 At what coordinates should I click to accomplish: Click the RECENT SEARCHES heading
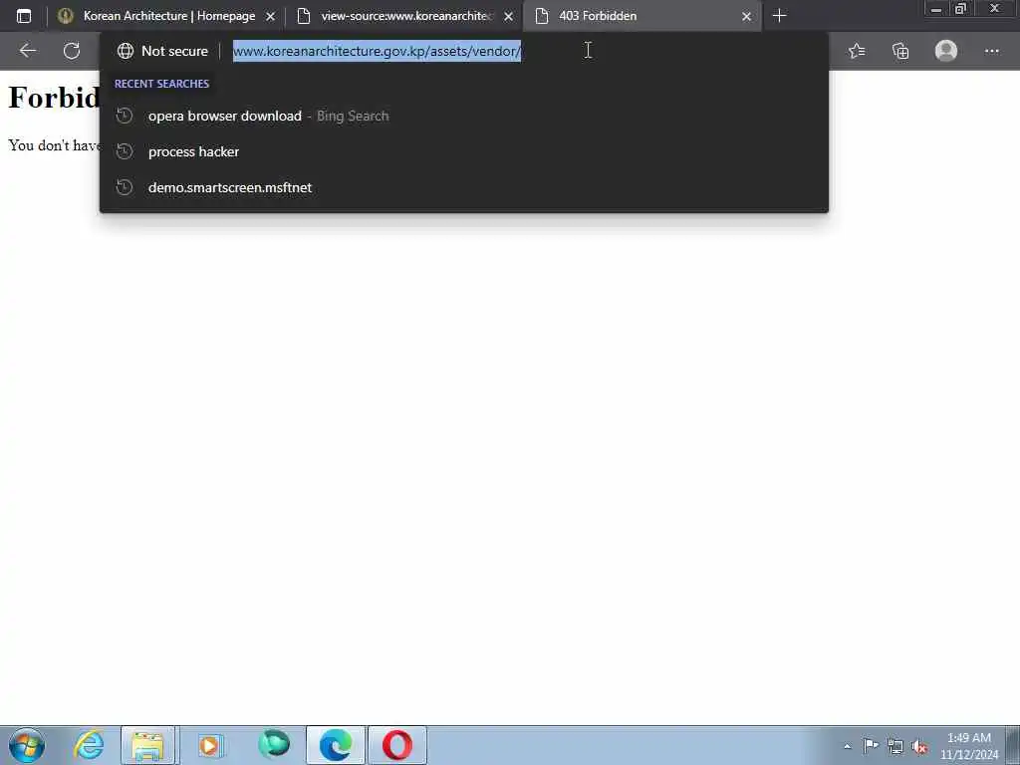coord(162,84)
